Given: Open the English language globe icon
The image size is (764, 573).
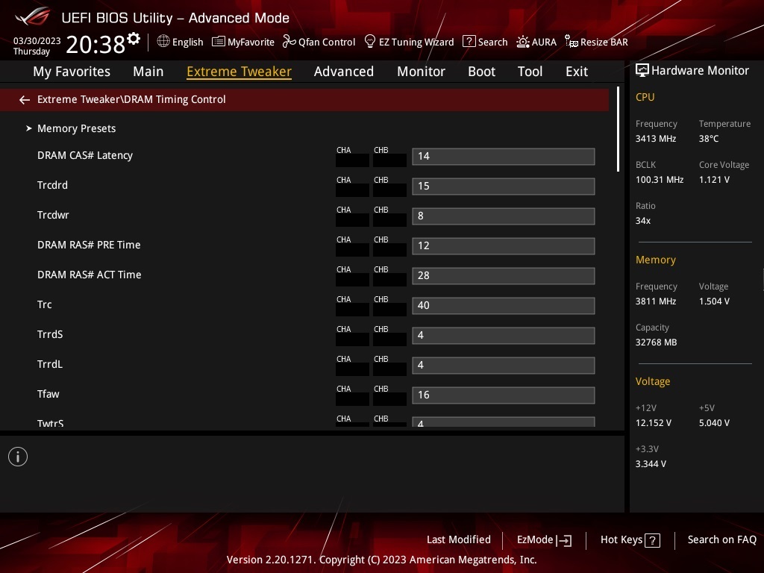Looking at the screenshot, I should (163, 42).
